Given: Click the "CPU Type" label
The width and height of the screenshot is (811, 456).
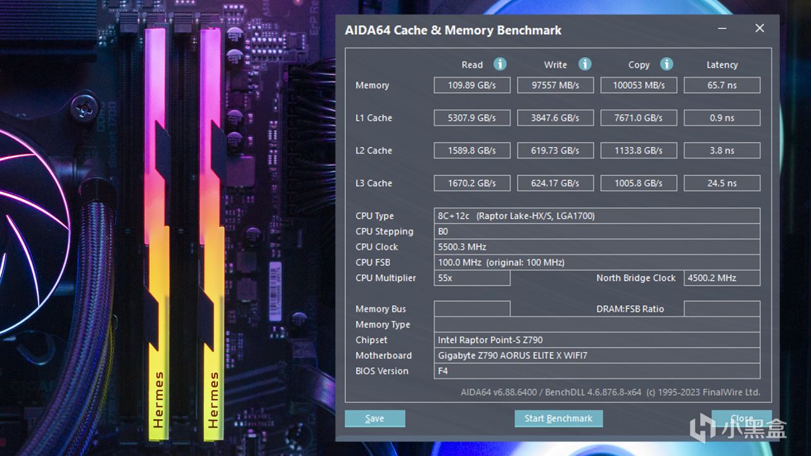Looking at the screenshot, I should pos(374,216).
